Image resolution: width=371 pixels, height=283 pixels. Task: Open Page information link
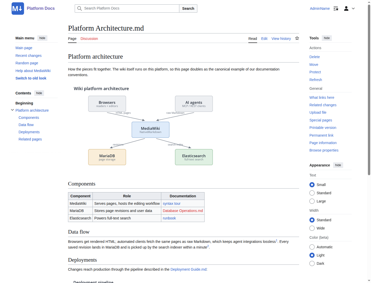point(323,143)
